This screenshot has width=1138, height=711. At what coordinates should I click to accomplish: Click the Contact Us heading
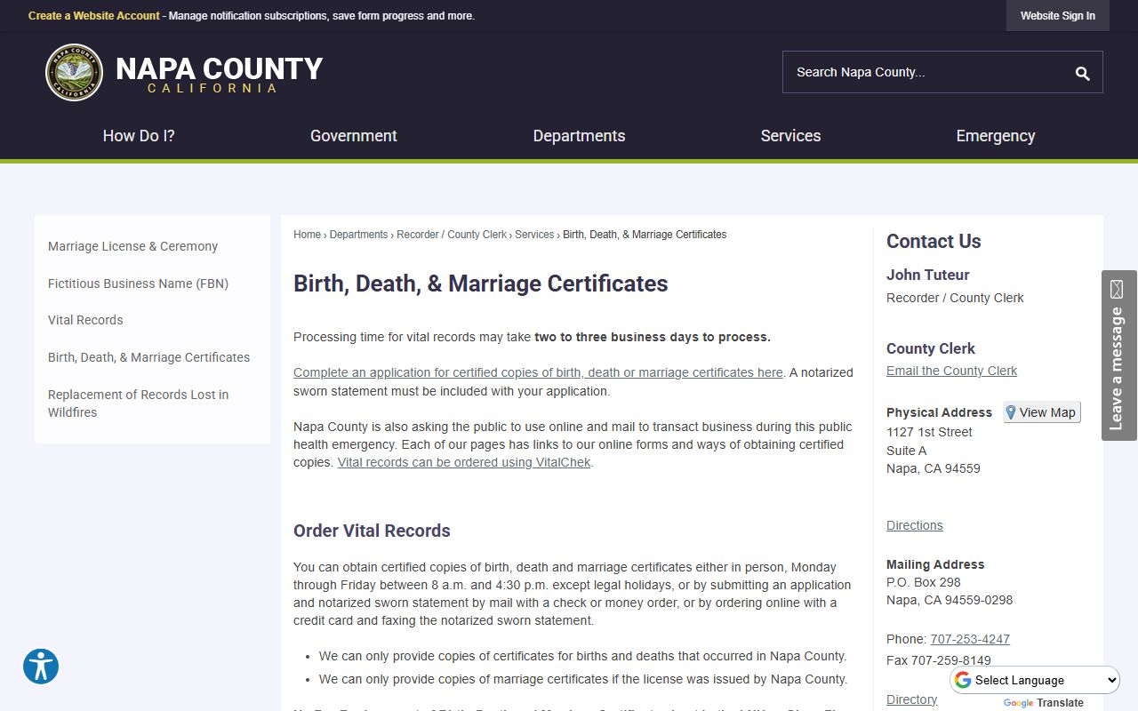pos(934,241)
